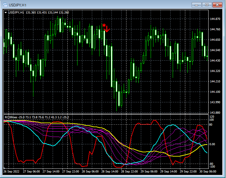The width and height of the screenshot is (226, 178).
Task: Click price level 144.210 on the scale
Action: [x=215, y=81]
